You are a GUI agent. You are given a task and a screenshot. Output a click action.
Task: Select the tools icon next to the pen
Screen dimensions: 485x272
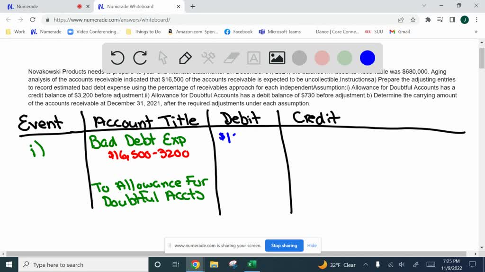(x=207, y=57)
